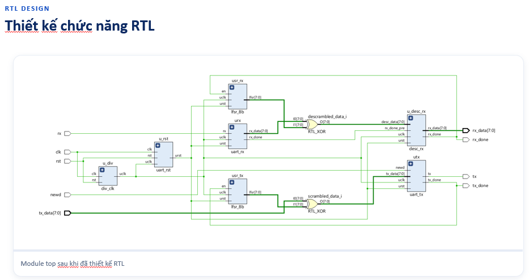The width and height of the screenshot is (529, 280).
Task: Click the rx_done pin on urx block
Action: click(255, 137)
